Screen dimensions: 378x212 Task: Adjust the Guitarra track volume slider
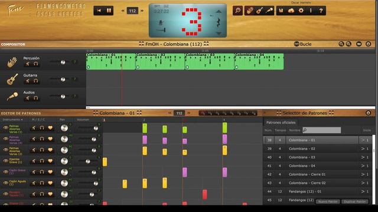click(x=63, y=79)
